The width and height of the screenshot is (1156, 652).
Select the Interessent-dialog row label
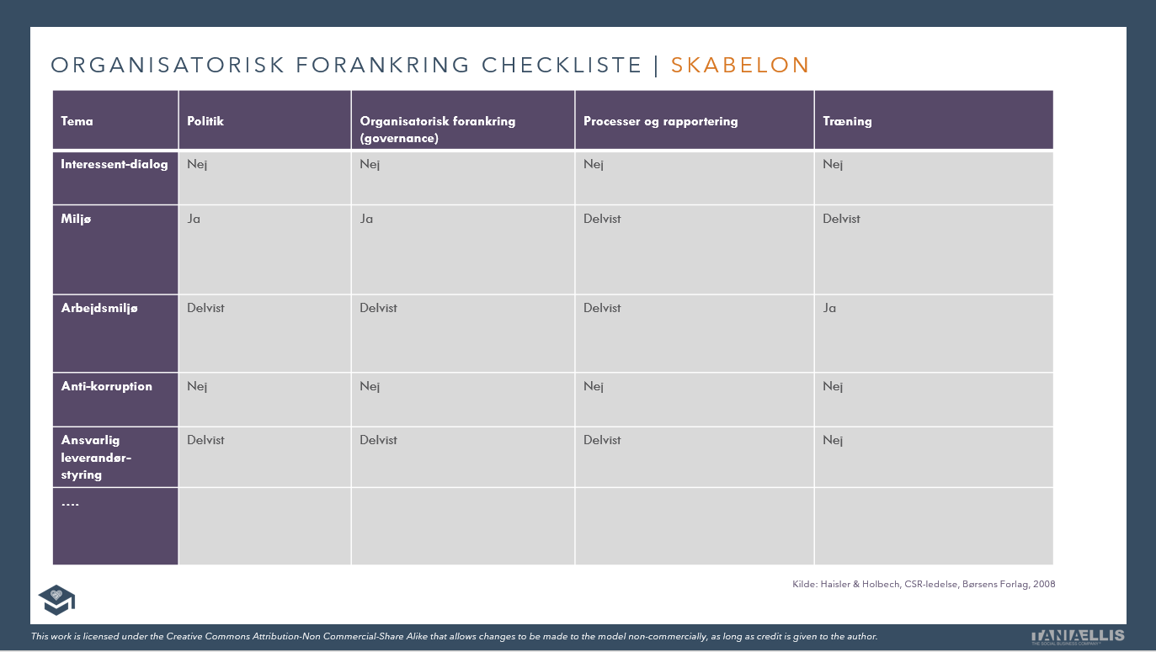pos(115,165)
